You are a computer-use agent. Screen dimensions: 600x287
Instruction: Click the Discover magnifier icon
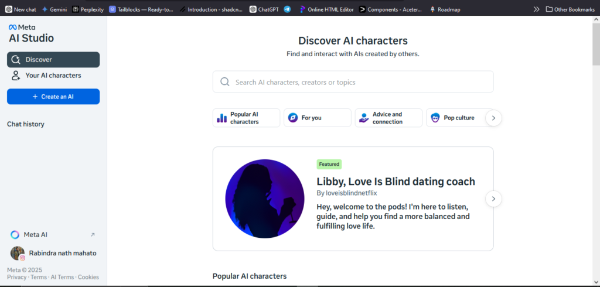pyautogui.click(x=16, y=60)
